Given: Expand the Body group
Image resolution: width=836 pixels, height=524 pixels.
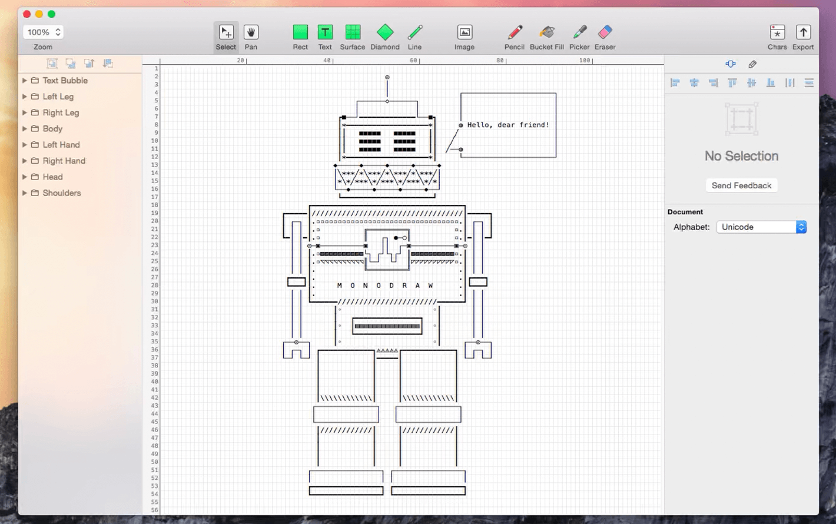Looking at the screenshot, I should point(25,128).
